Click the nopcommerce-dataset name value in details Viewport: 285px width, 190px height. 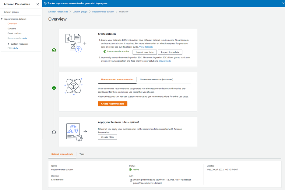(62, 170)
